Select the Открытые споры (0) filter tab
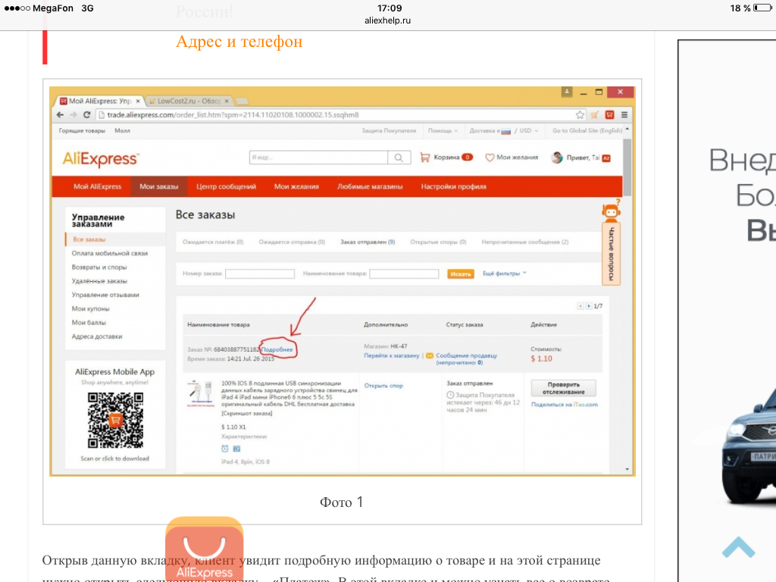This screenshot has height=582, width=776. 438,242
